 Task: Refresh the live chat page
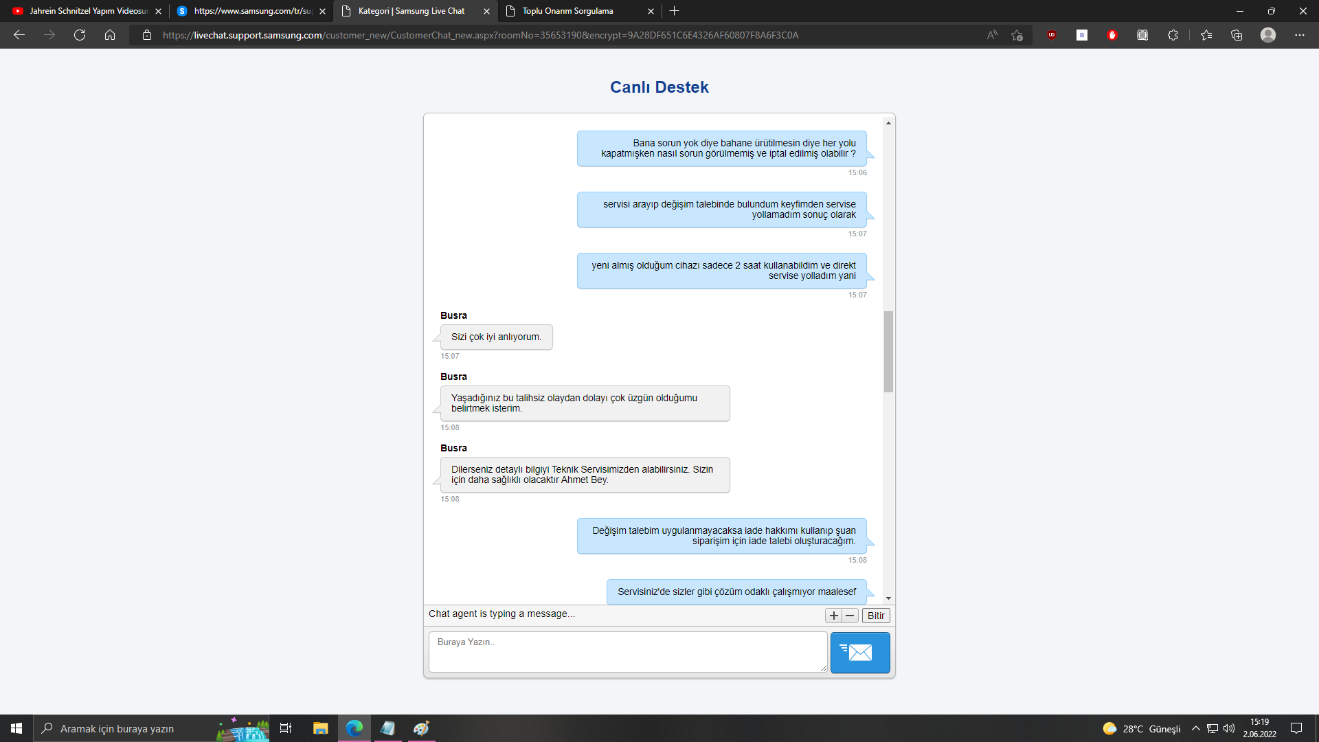pyautogui.click(x=80, y=35)
